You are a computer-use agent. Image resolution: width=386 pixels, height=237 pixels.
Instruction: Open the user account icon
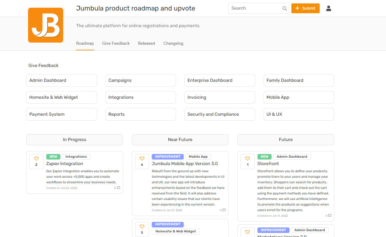click(329, 8)
